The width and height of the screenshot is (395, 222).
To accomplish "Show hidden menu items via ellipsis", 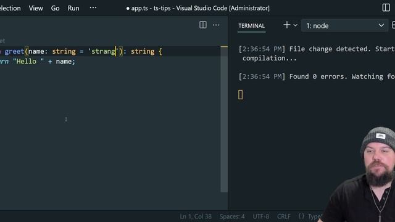I will pos(93,7).
